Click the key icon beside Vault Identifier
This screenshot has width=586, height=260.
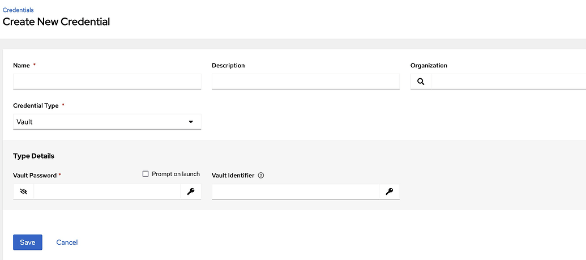[x=390, y=192]
